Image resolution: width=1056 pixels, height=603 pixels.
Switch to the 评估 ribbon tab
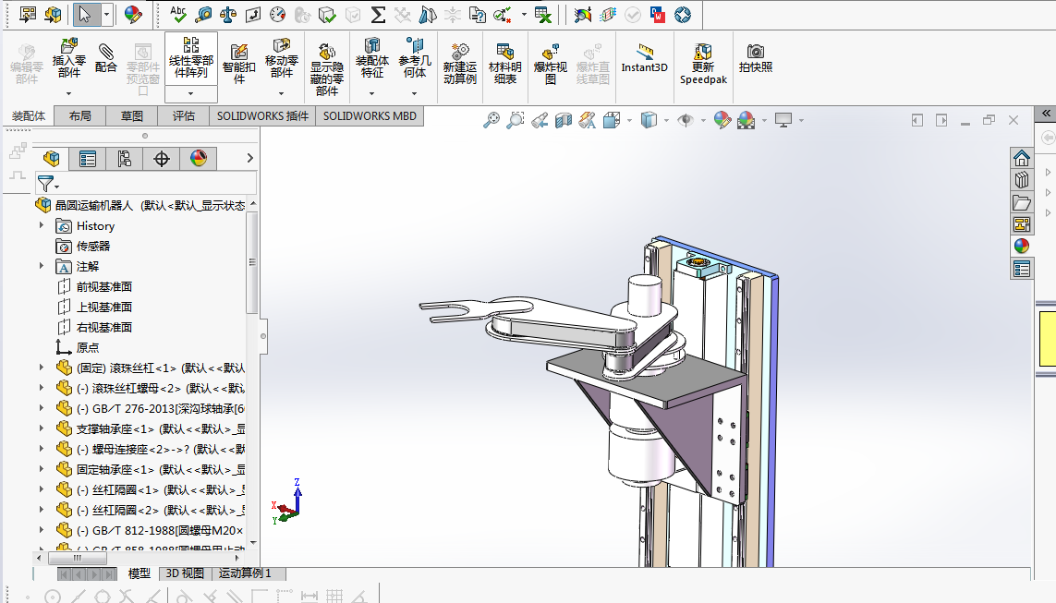click(184, 115)
